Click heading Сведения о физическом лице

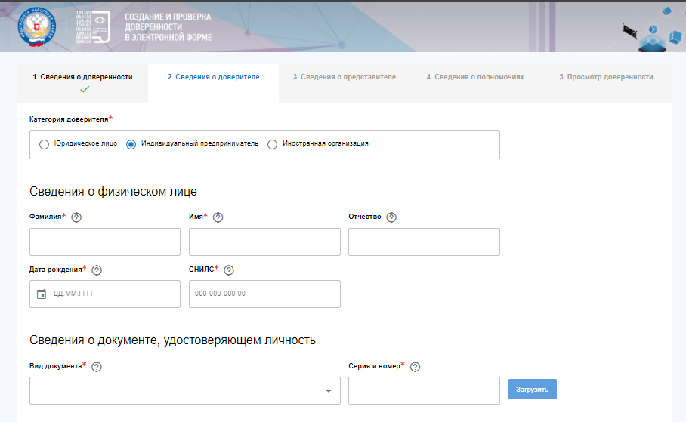(x=113, y=192)
